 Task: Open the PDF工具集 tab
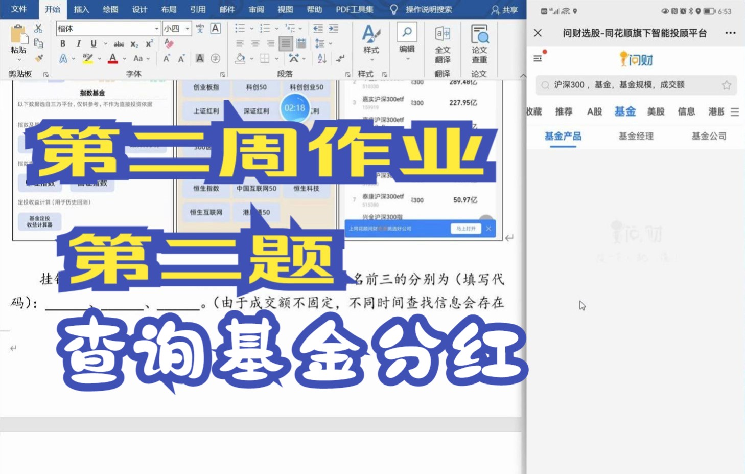(354, 9)
